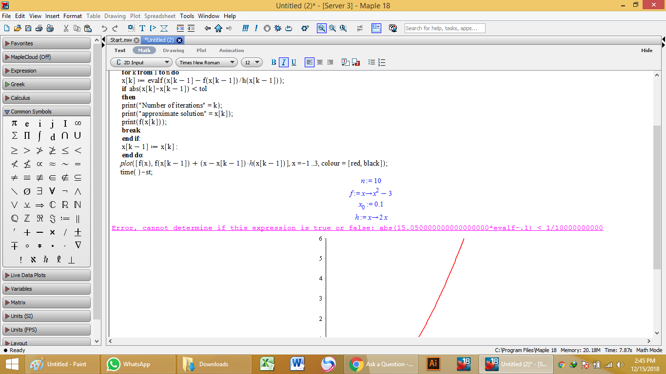Click Hide on the context bar
Viewport: 666px width, 374px height.
647,50
